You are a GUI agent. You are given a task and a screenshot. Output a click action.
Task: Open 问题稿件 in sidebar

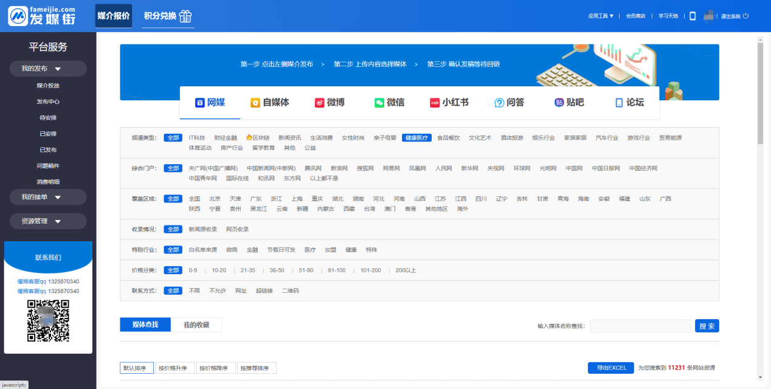tap(48, 165)
